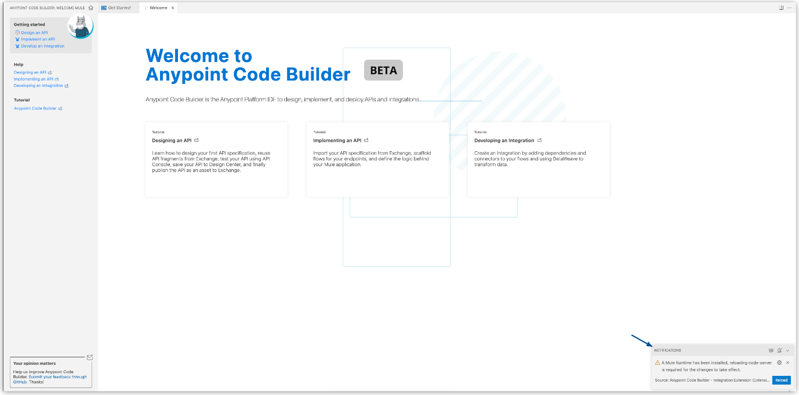
Task: Click the waving mule mascot avatar
Action: pos(81,25)
